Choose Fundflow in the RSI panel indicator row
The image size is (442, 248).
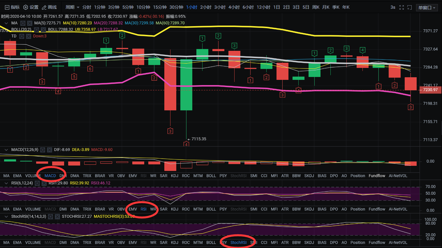click(x=377, y=209)
